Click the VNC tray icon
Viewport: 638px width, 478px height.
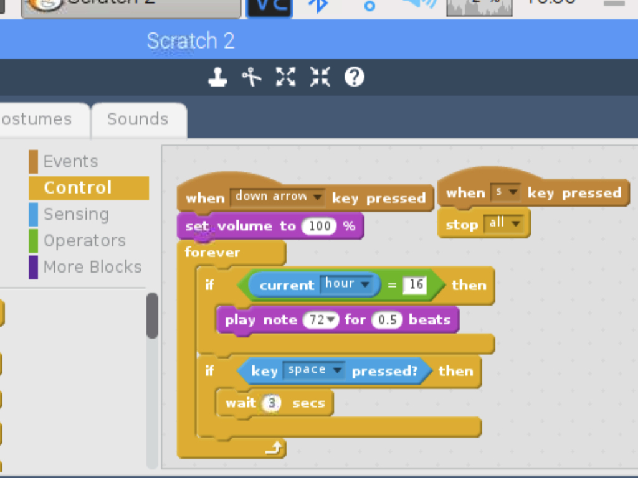point(269,7)
